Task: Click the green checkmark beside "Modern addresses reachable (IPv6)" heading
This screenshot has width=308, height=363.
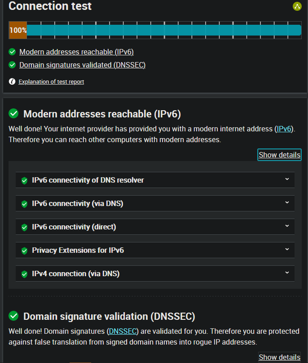Action: 13,114
